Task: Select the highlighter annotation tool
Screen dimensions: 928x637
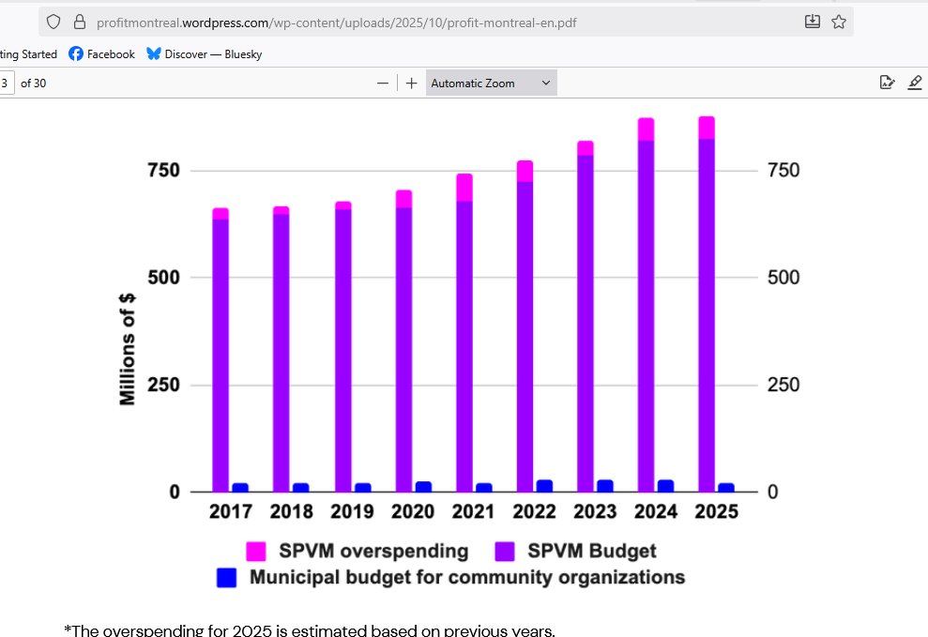Action: point(915,83)
